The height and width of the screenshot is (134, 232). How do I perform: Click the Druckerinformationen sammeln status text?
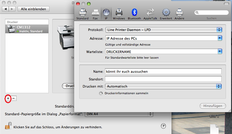click(x=126, y=93)
